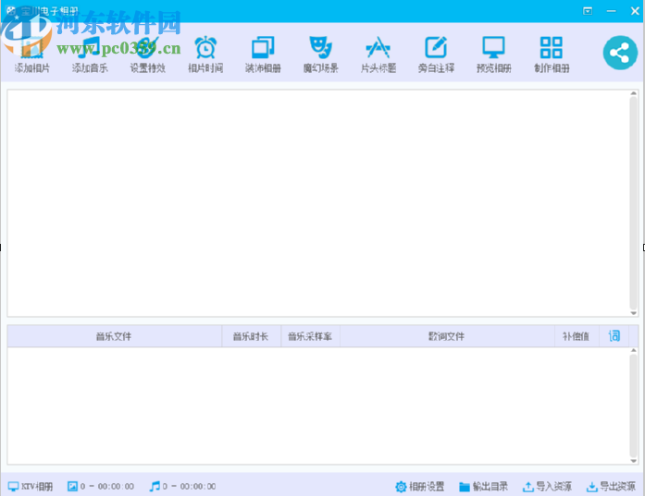645x496 pixels.
Task: Open KTV相册 mode in status bar
Action: (x=31, y=487)
